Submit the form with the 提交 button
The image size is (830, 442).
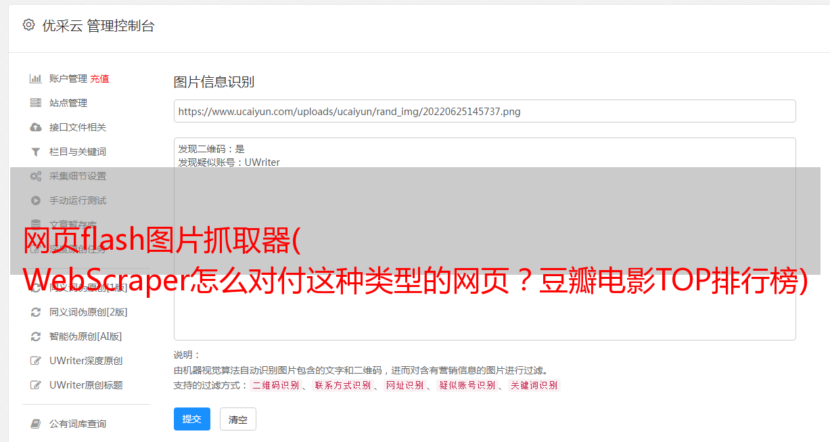[x=192, y=419]
